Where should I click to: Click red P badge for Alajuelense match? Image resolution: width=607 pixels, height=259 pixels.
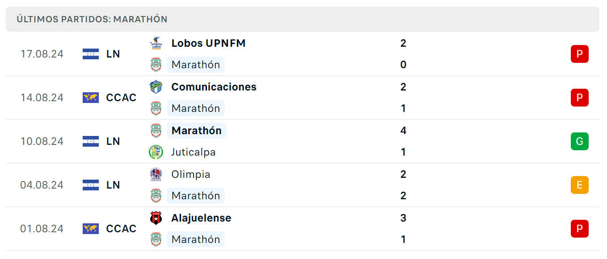point(580,229)
